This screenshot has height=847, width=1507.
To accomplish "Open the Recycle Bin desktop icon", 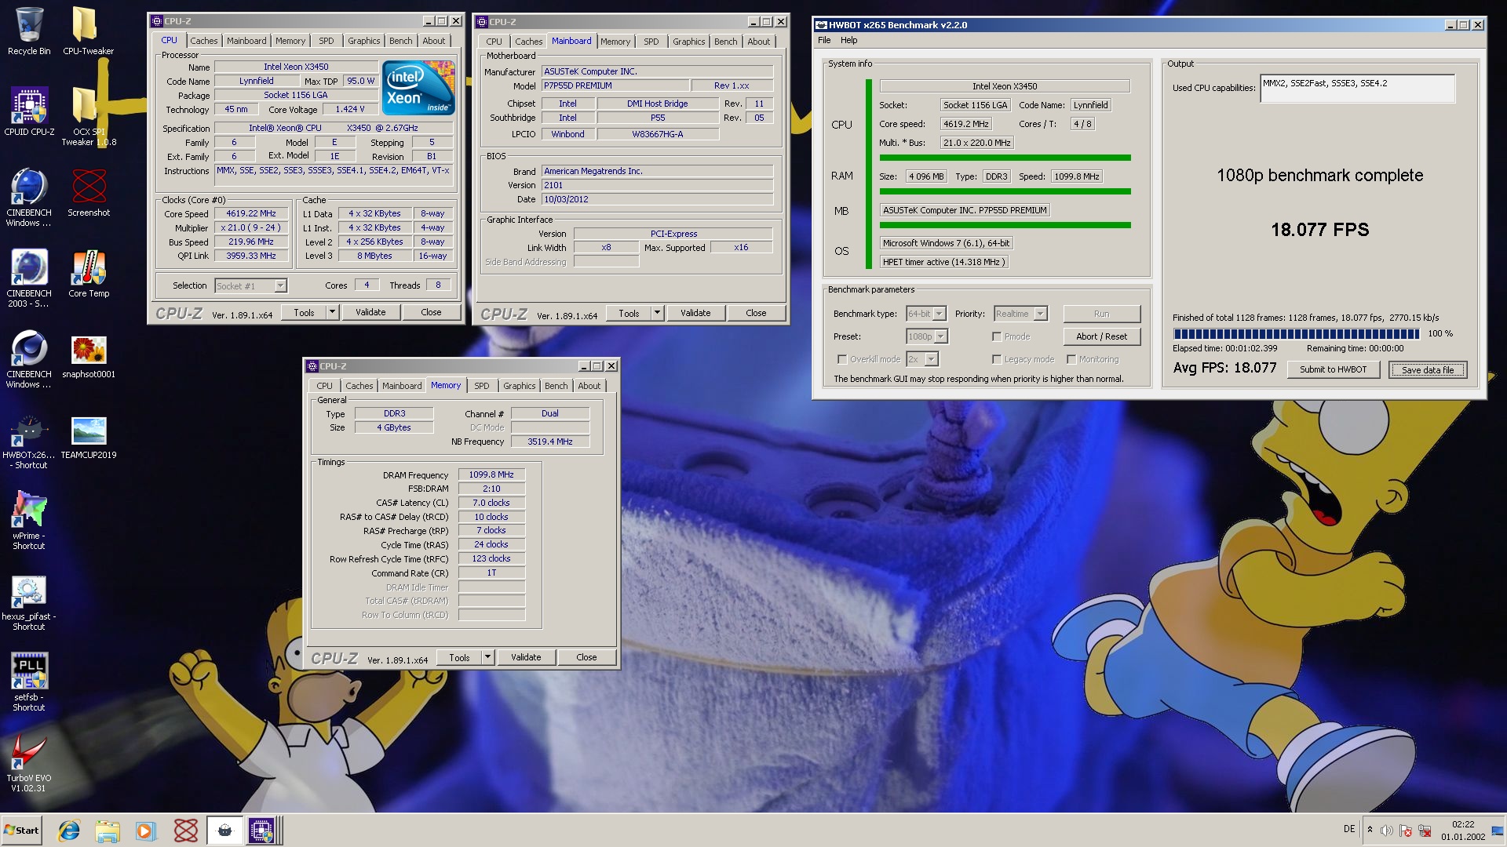I will click(29, 31).
